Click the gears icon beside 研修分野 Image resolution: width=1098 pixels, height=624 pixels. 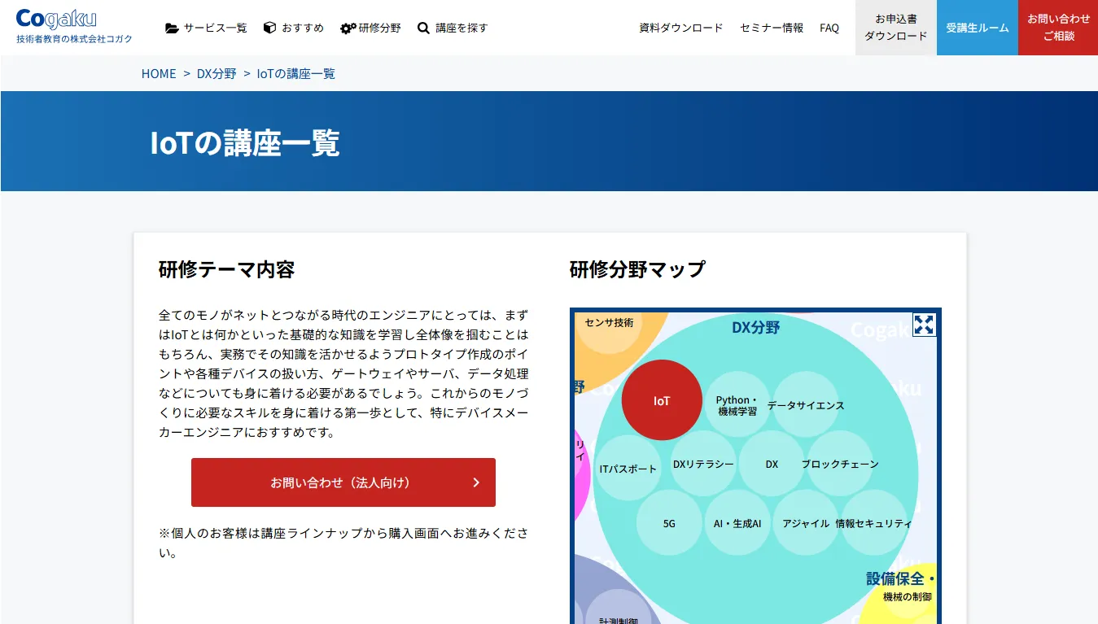coord(348,28)
